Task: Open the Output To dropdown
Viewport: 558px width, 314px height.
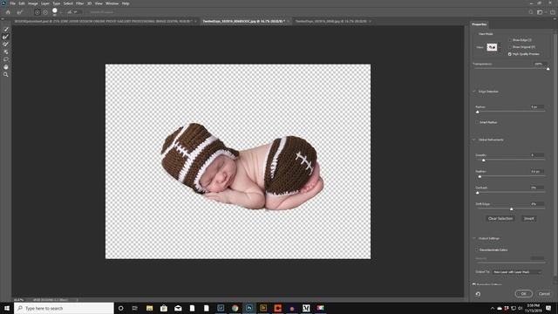Action: point(517,272)
